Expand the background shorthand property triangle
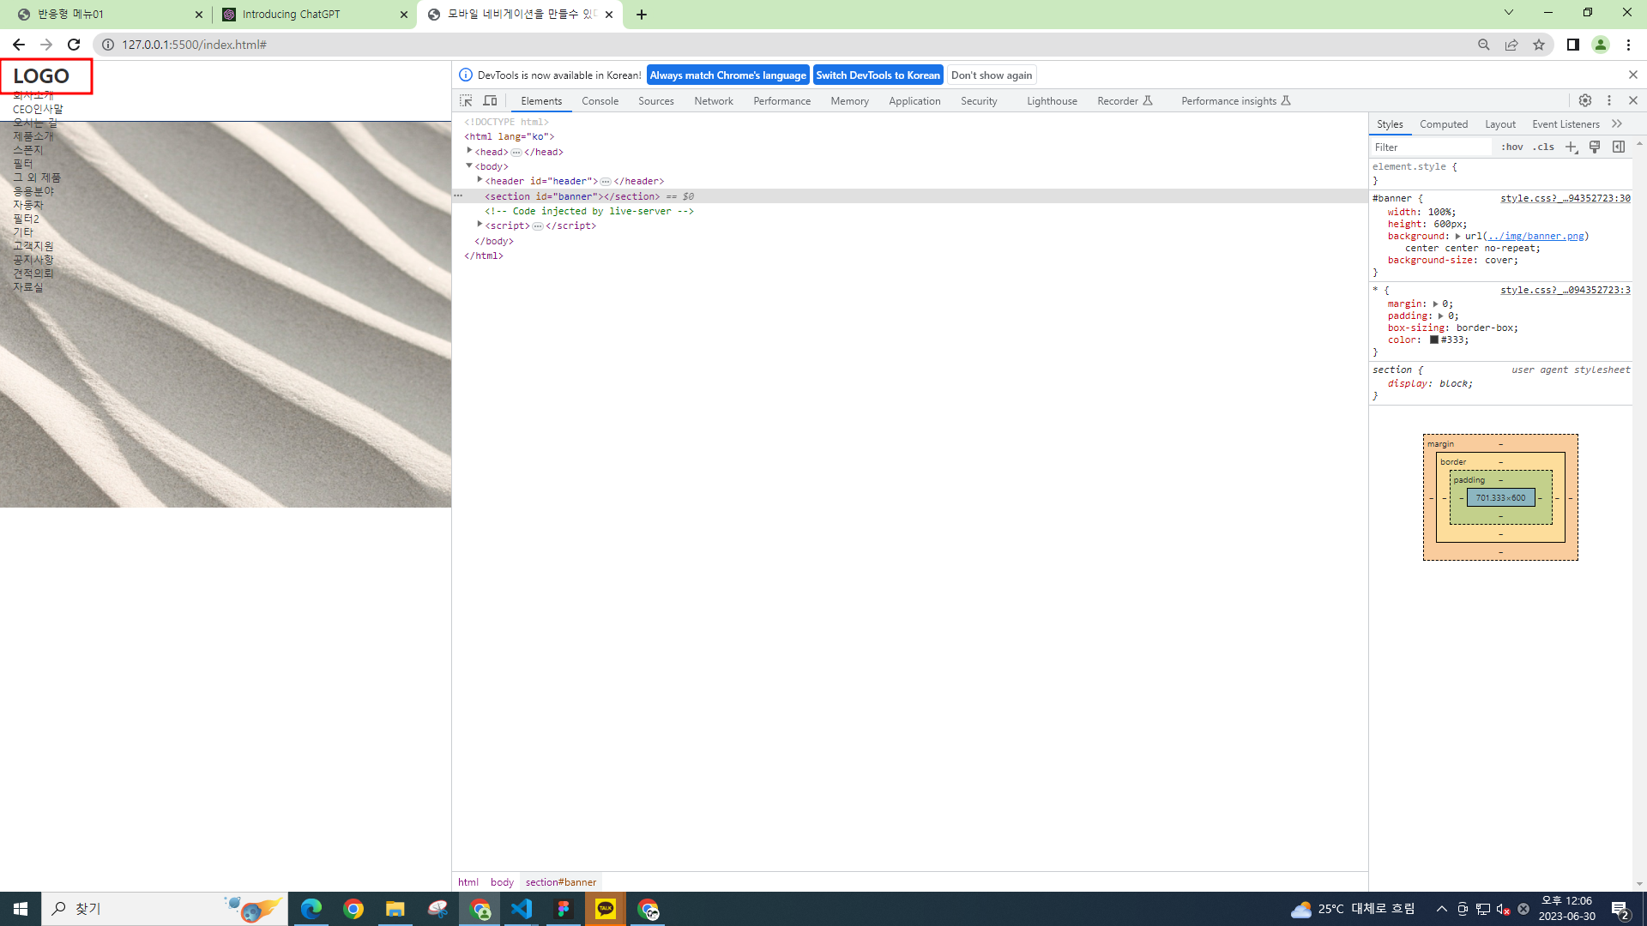1647x926 pixels. 1457,236
